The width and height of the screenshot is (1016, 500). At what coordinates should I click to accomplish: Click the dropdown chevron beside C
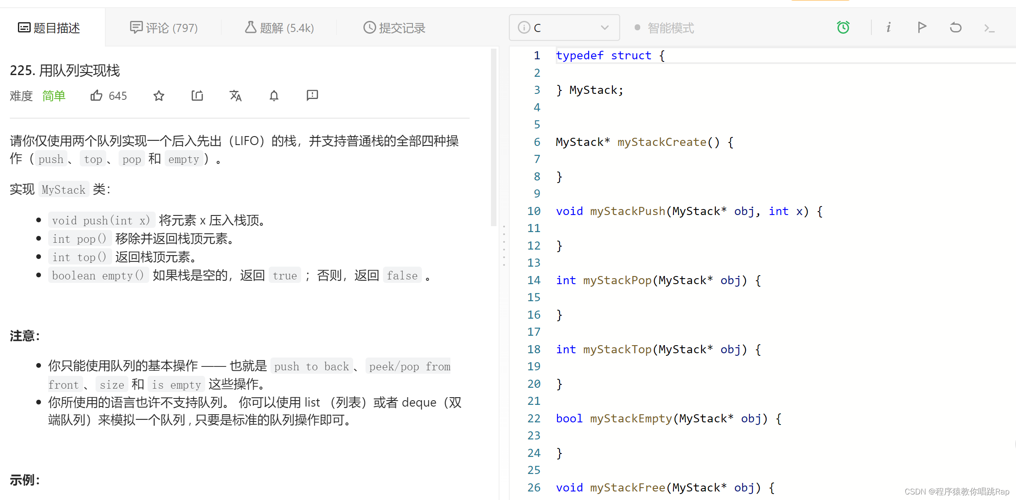[x=604, y=28]
